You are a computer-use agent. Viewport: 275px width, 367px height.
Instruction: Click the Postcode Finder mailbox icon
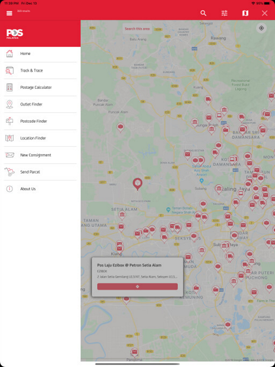(9, 121)
